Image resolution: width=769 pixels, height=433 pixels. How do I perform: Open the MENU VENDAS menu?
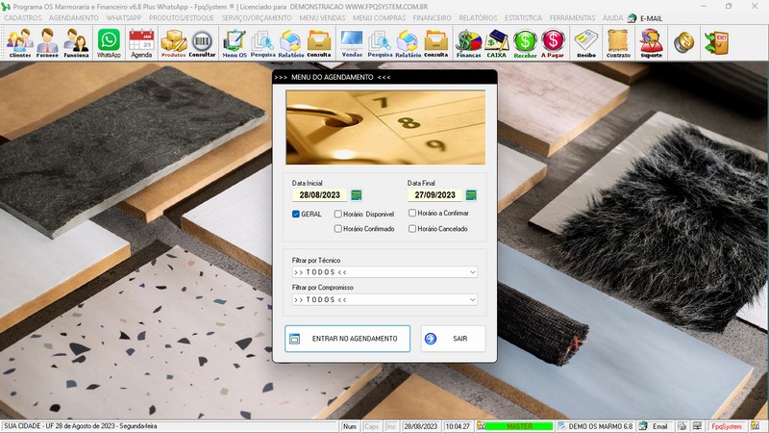point(322,18)
